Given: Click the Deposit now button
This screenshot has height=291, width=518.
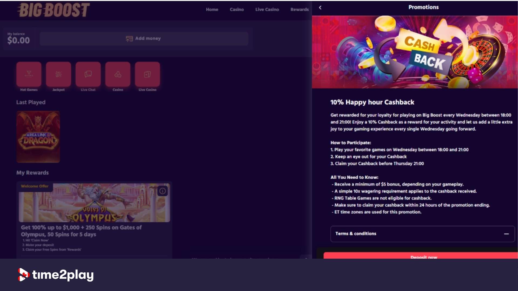Looking at the screenshot, I should tap(421, 256).
